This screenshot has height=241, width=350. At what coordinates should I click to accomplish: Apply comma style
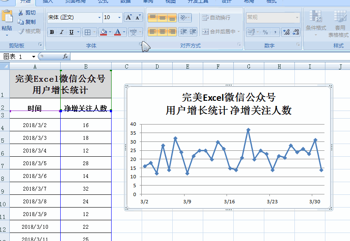275,32
